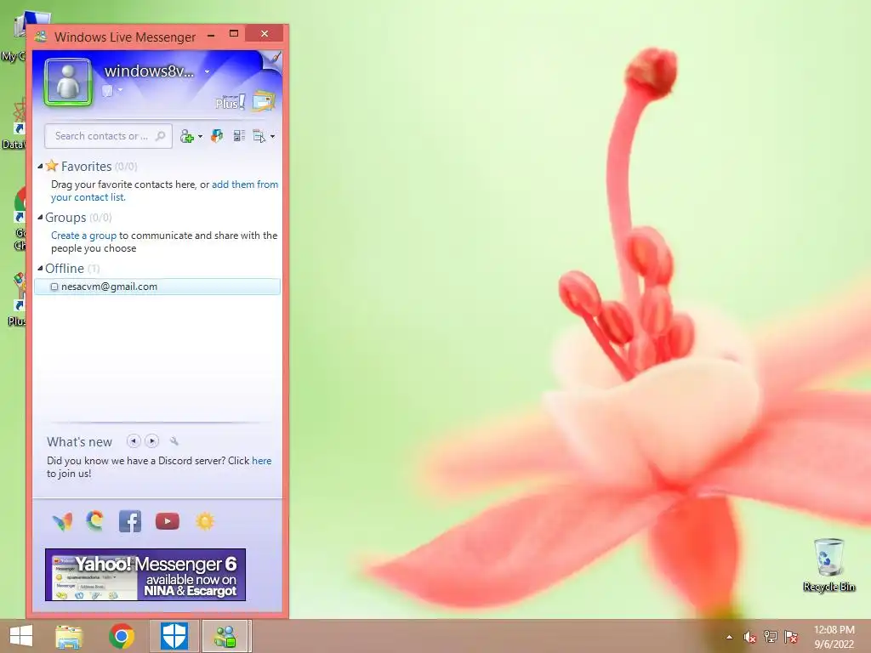
Task: Click the user display picture avatar
Action: [68, 82]
